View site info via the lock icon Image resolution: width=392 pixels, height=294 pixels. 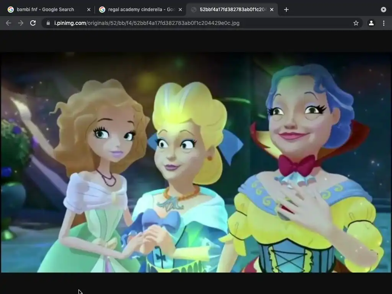pos(48,23)
